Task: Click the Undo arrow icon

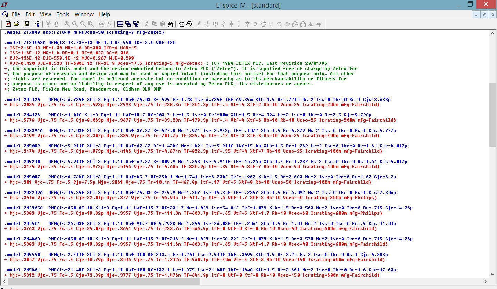Action: [279, 24]
